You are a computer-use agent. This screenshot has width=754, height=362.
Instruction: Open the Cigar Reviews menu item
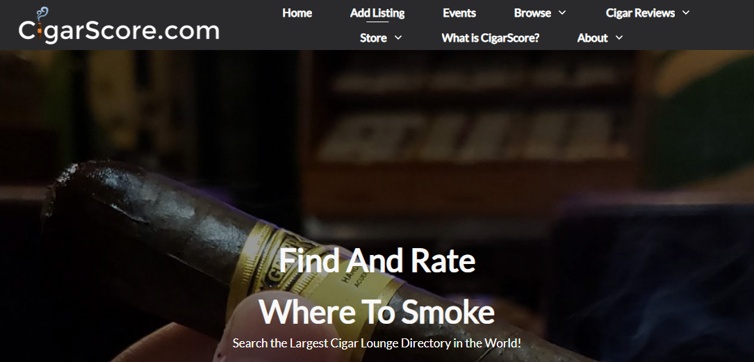[640, 13]
